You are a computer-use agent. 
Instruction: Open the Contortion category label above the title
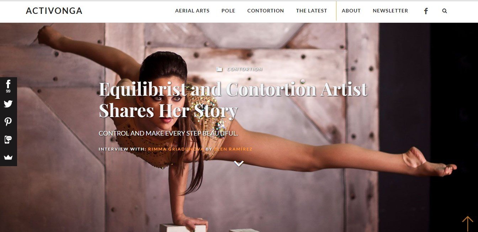click(245, 69)
